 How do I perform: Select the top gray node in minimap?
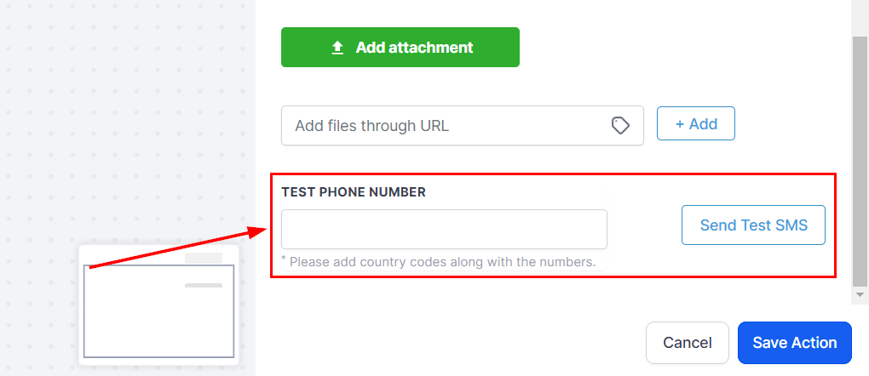(x=204, y=258)
